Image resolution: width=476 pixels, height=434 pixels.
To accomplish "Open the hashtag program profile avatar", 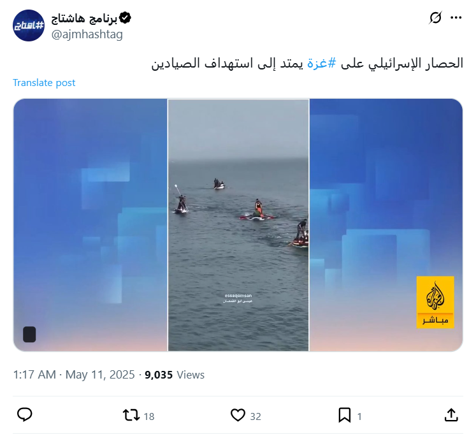I will click(29, 25).
